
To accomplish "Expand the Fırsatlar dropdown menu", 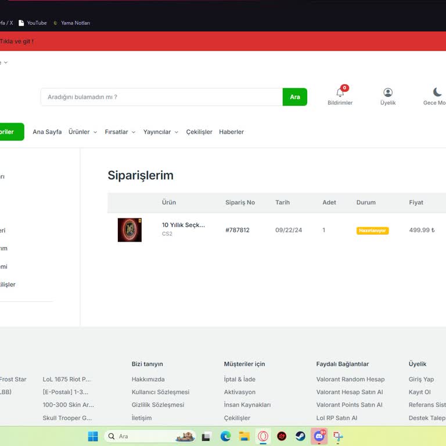I will (120, 132).
